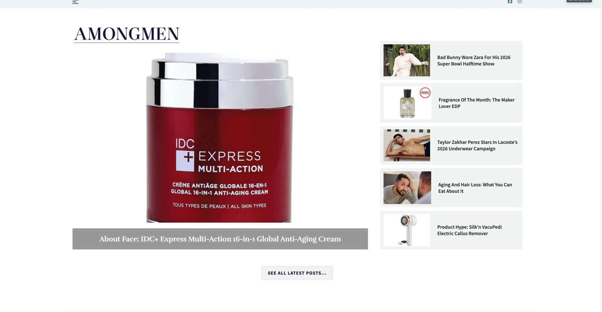602x312 pixels.
Task: Click See All Latest Posts button
Action: [297, 273]
